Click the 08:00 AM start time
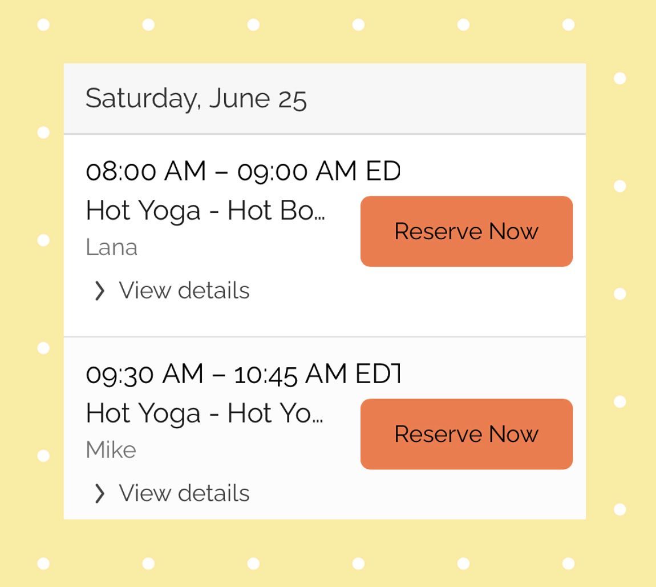656x587 pixels. (x=145, y=171)
